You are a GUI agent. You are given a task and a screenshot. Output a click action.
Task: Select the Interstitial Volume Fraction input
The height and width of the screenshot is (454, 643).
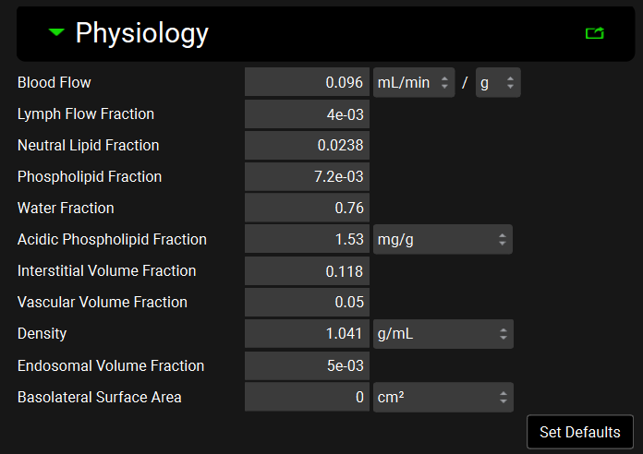pyautogui.click(x=307, y=271)
